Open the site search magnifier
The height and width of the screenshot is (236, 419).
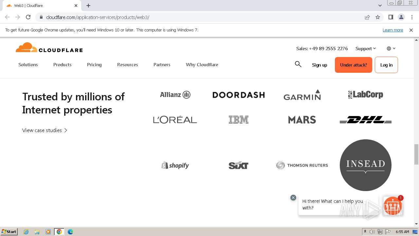pos(298,64)
